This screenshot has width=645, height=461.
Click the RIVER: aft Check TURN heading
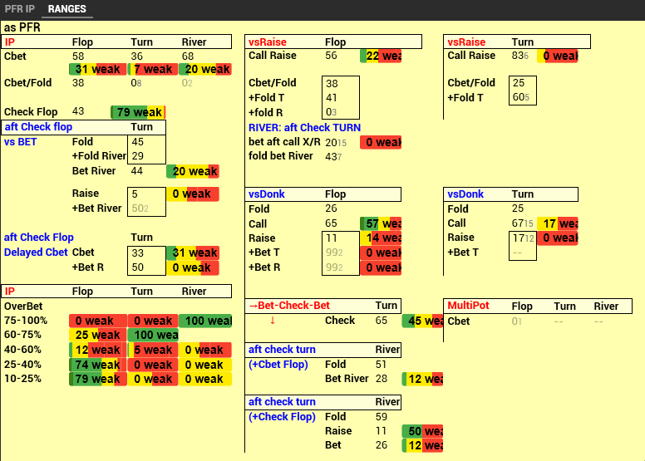304,128
